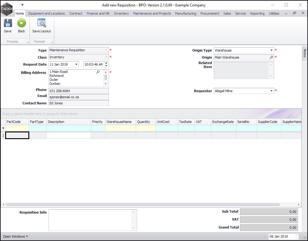Sort by Quantity column header

(145, 122)
